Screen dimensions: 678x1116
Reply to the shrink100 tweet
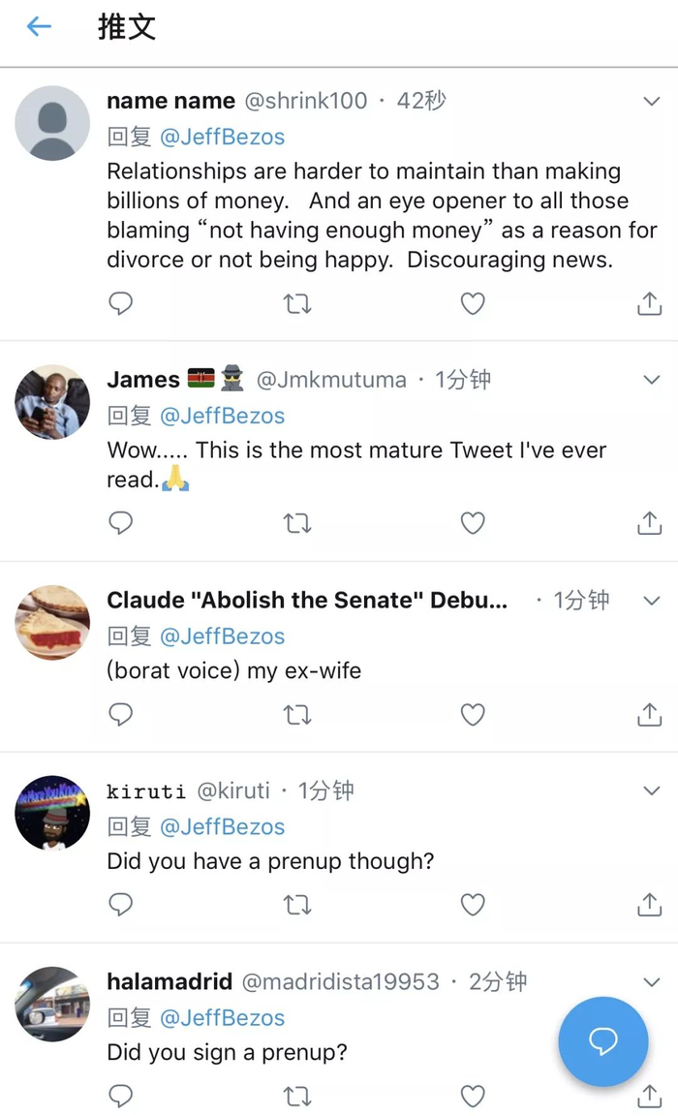click(120, 304)
